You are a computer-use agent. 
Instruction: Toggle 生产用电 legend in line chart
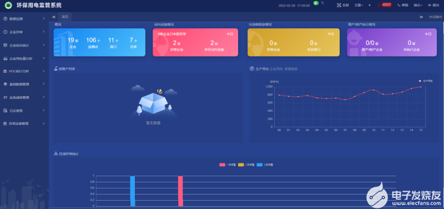pyautogui.click(x=426, y=81)
